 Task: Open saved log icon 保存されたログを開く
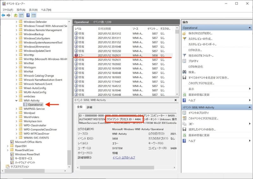[184, 33]
